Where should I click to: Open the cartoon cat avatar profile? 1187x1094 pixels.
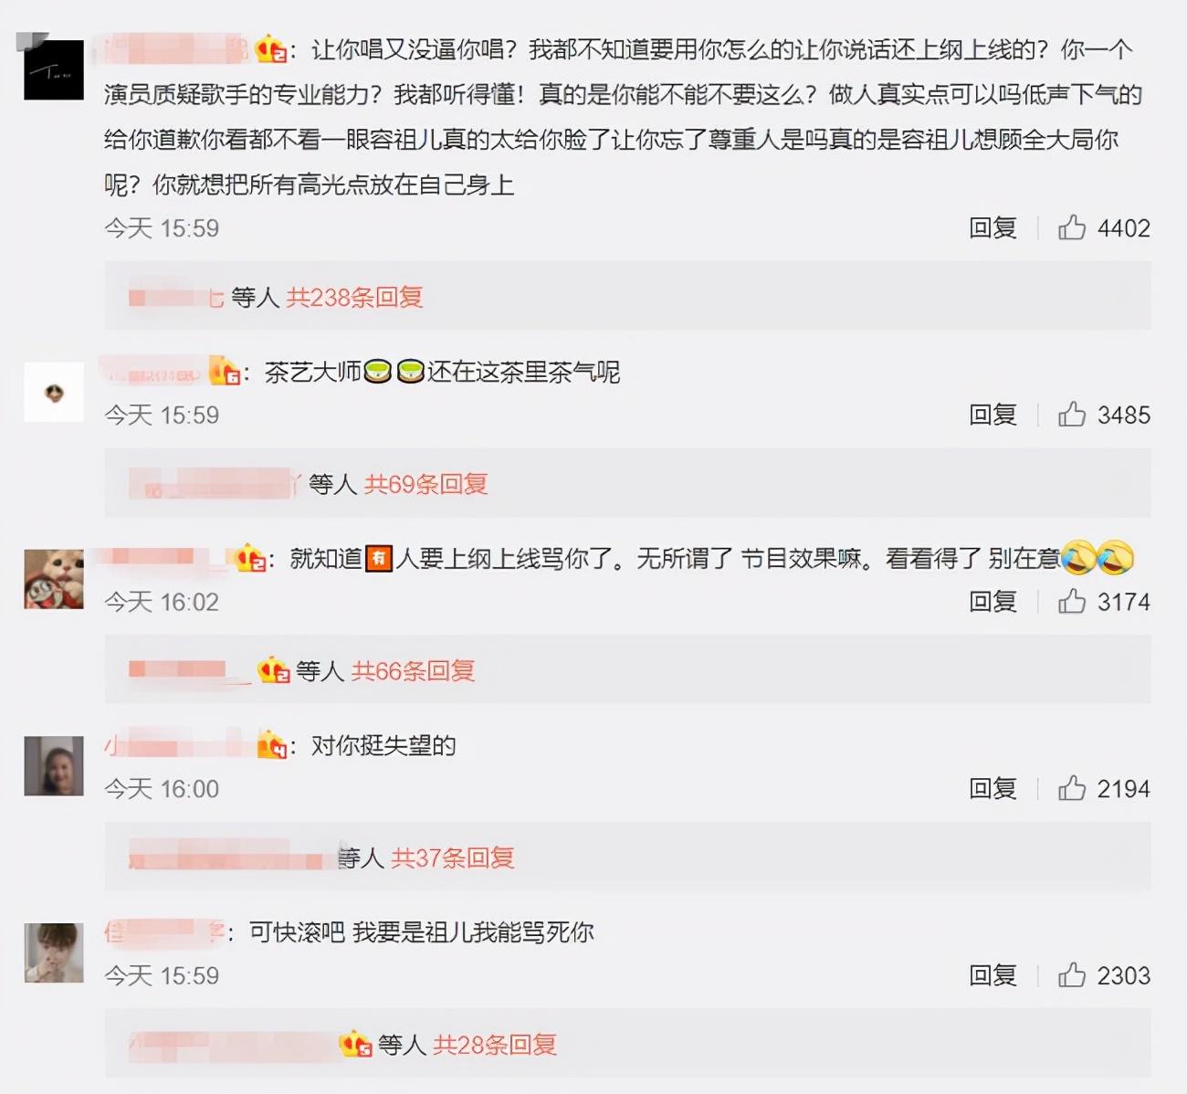54,579
